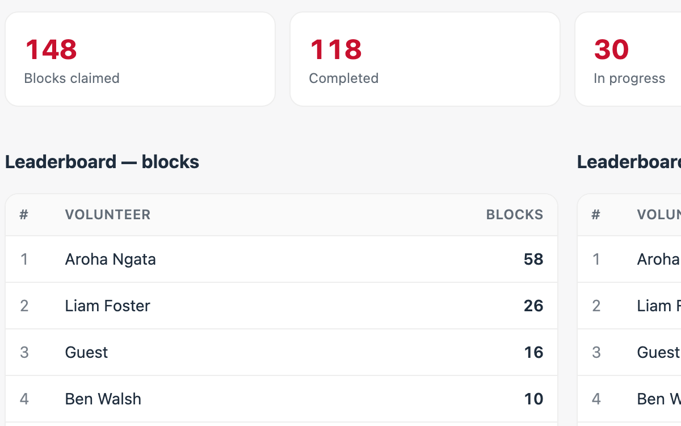Open the Blocks claimed stat card
Screen dimensions: 681x426
coord(140,59)
